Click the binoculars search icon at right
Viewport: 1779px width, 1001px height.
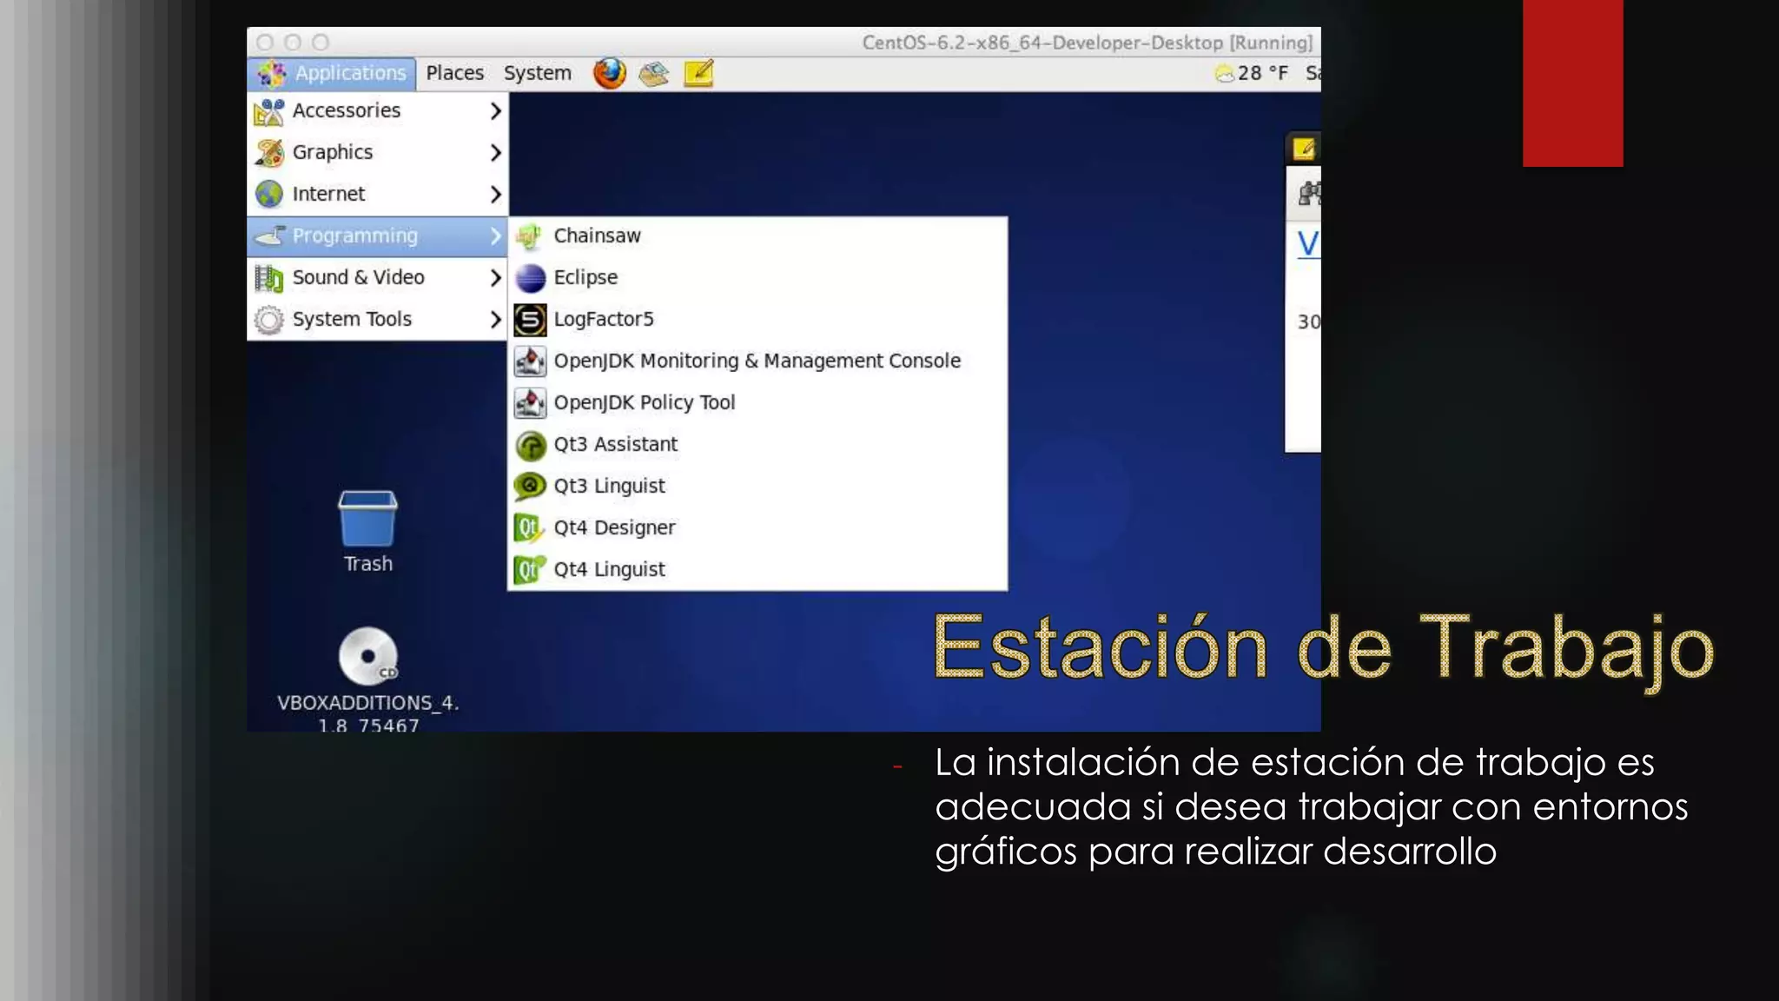1309,193
